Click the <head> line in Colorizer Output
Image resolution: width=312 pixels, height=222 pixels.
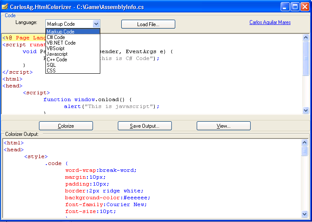(14, 150)
